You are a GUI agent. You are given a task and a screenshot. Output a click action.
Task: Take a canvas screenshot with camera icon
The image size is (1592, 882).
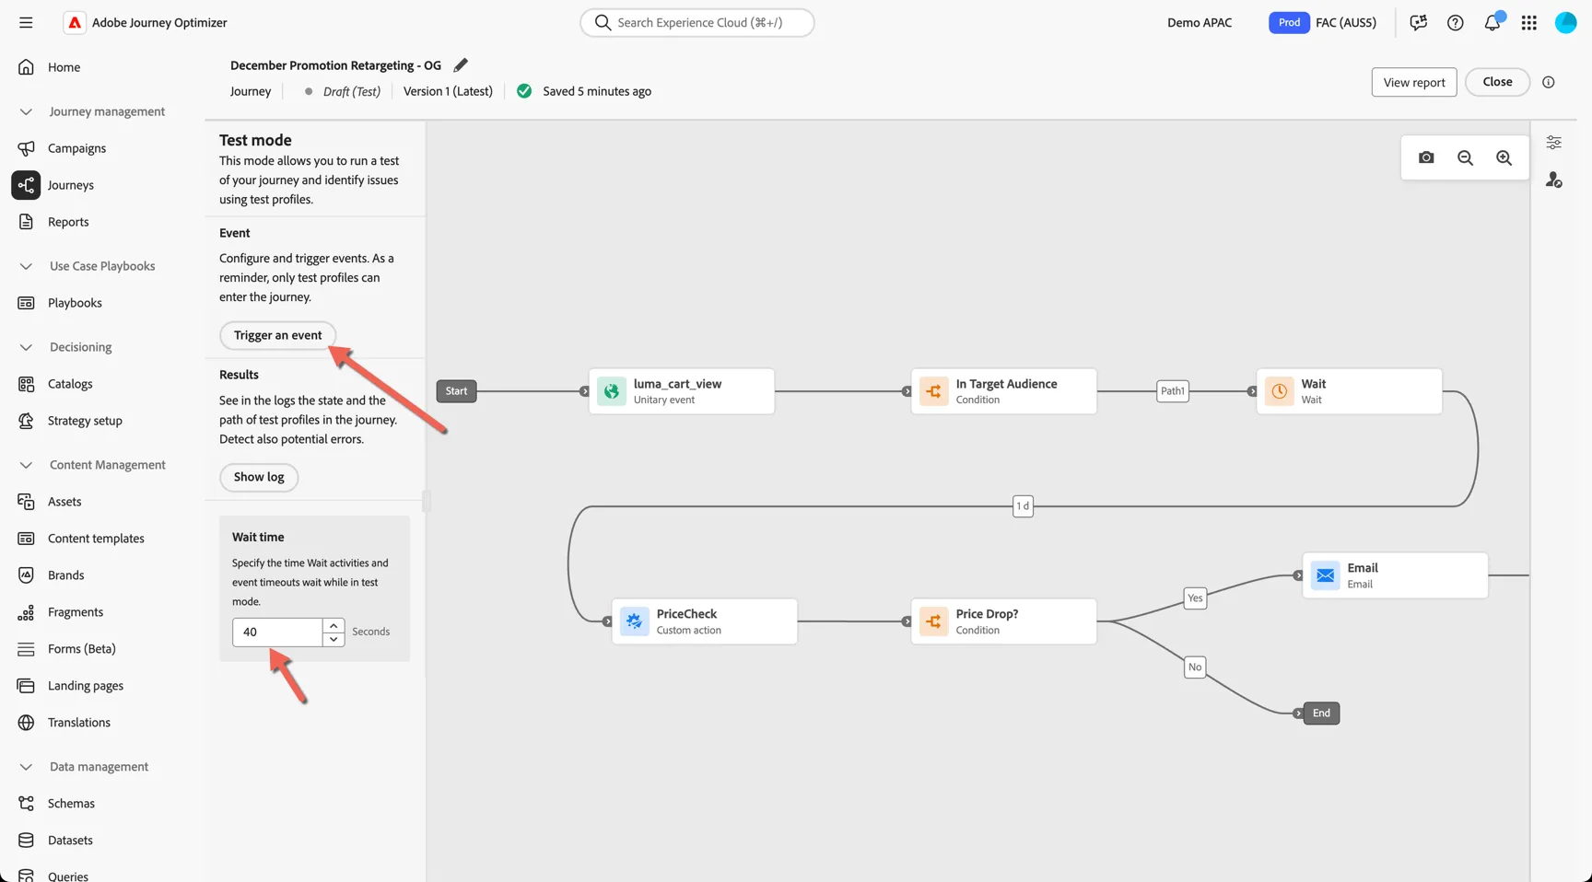(1426, 157)
